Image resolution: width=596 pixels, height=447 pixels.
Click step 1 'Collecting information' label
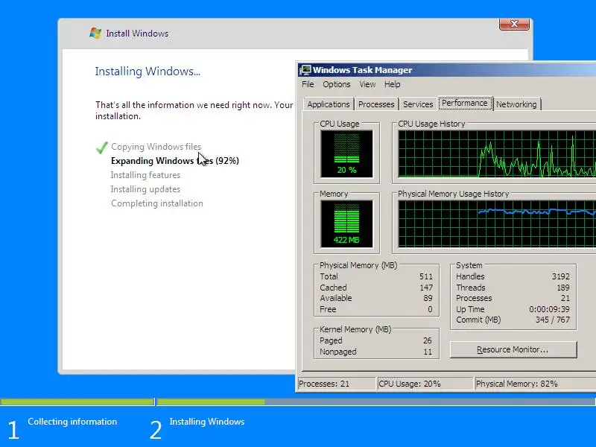(72, 422)
